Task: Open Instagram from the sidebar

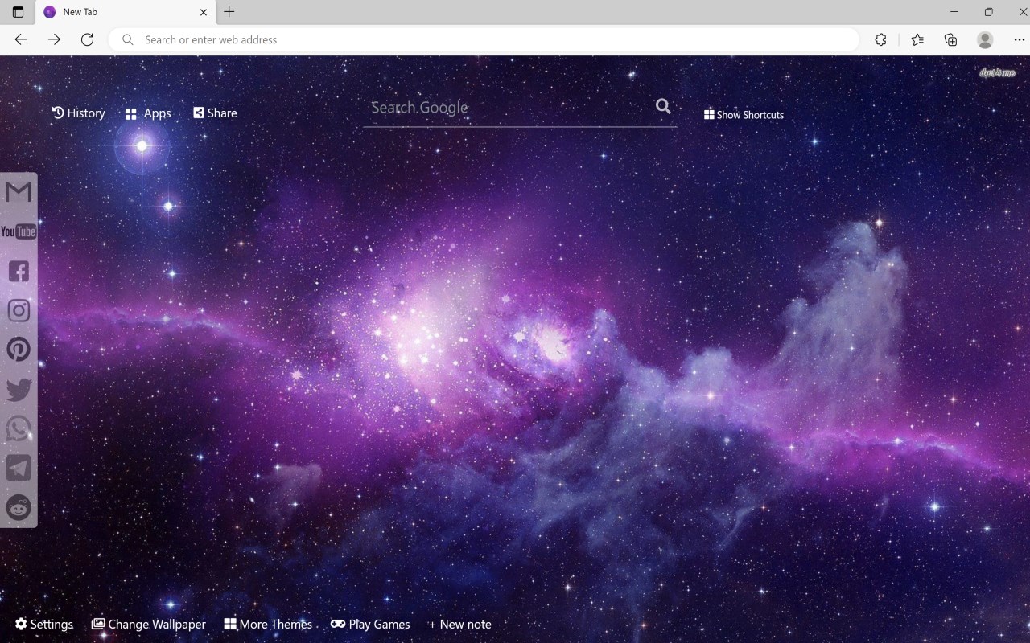Action: (19, 310)
